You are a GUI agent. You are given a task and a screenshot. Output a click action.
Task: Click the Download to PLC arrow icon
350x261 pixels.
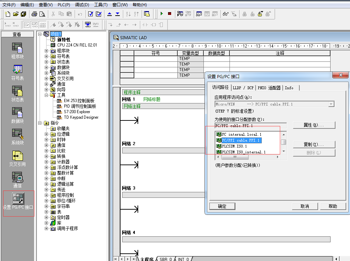[117, 14]
